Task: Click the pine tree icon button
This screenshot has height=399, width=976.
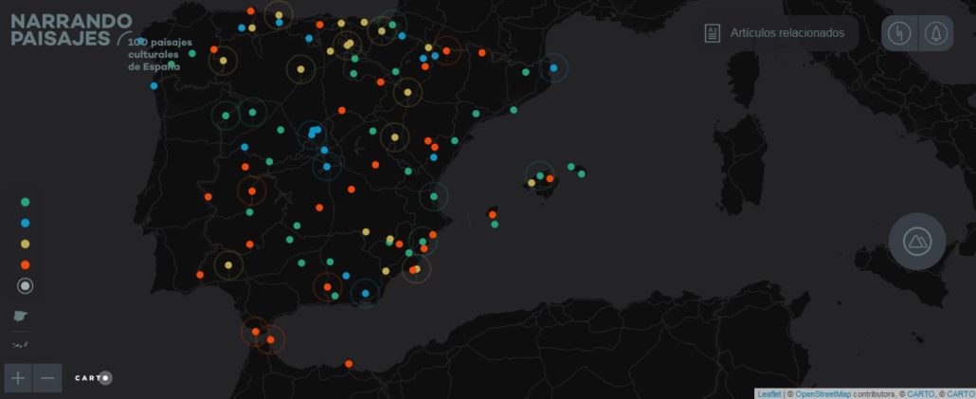Action: 935,34
